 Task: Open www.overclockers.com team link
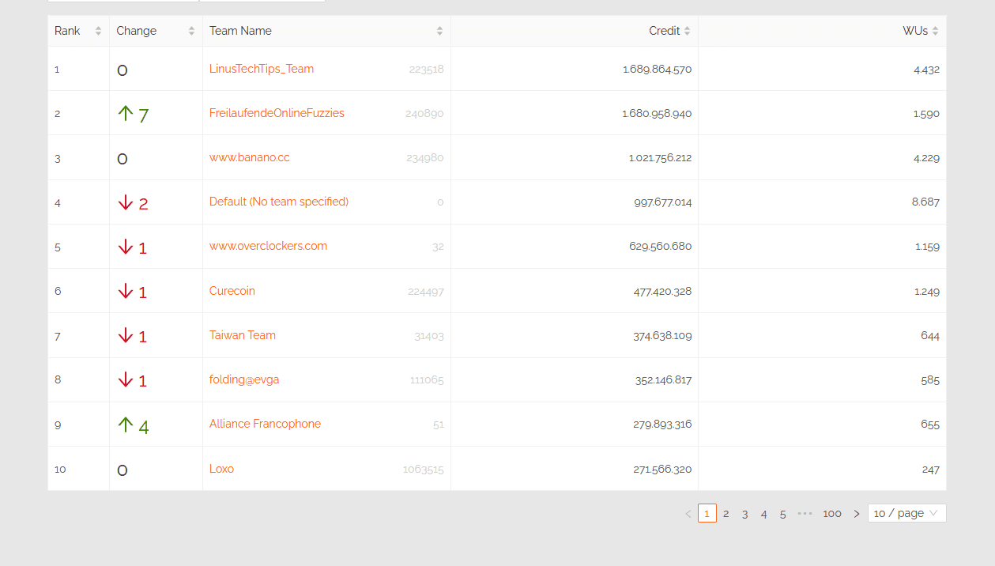coord(268,246)
